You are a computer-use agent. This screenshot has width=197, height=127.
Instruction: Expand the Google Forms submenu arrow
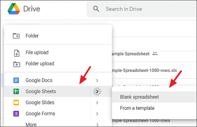tap(97, 114)
